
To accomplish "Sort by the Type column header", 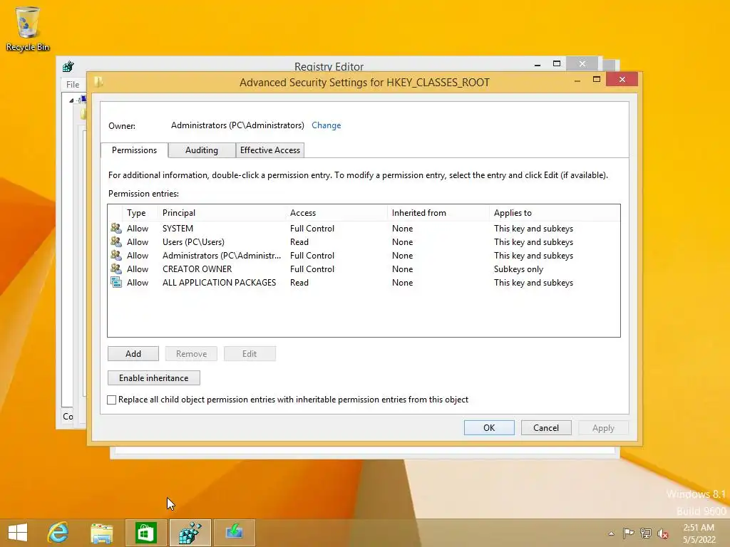I will pos(140,212).
